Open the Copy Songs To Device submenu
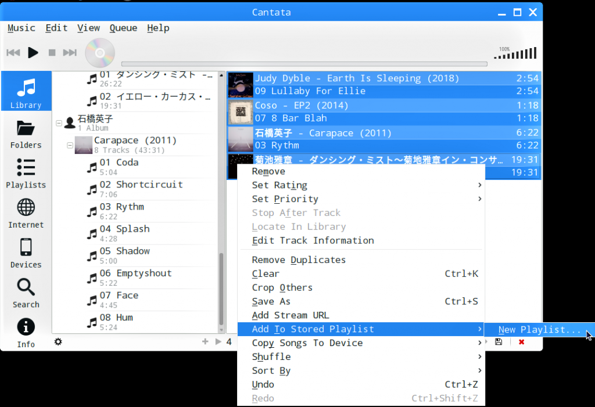Image resolution: width=595 pixels, height=407 pixels. coord(361,343)
